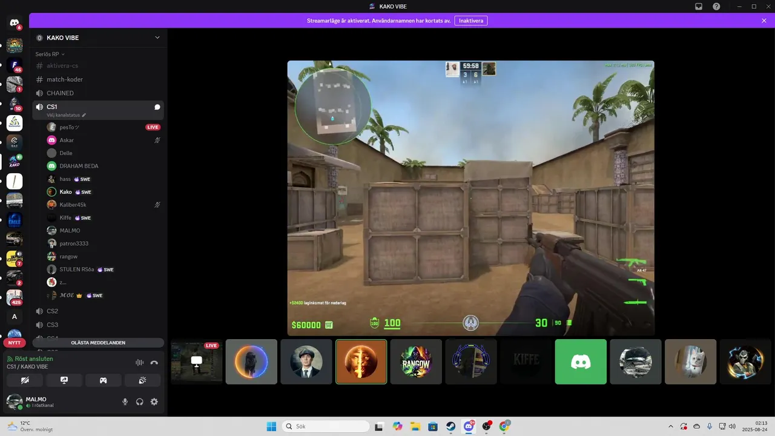Image resolution: width=775 pixels, height=436 pixels.
Task: Open chat for CS1 voice channel
Action: click(x=157, y=107)
